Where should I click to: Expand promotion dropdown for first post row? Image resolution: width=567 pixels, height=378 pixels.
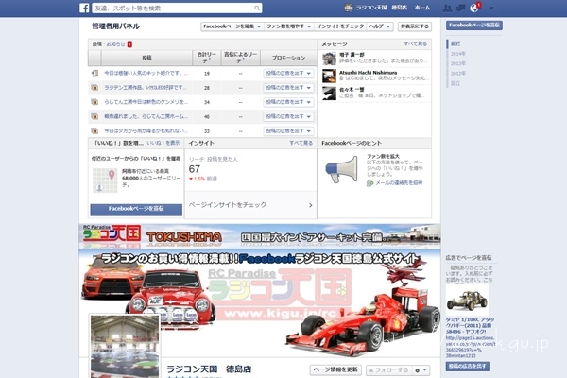click(287, 73)
